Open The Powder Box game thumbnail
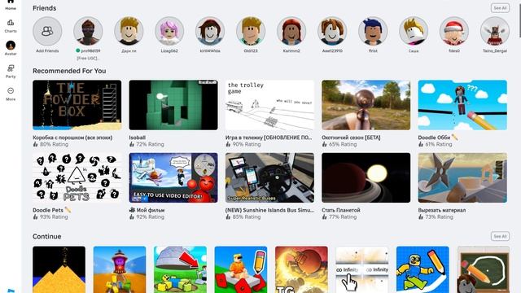 coord(77,105)
